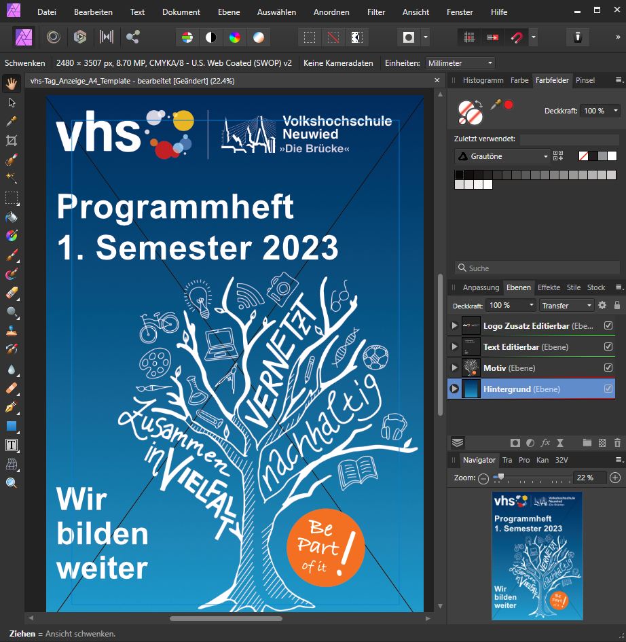Click the Deselect icon

(x=333, y=37)
